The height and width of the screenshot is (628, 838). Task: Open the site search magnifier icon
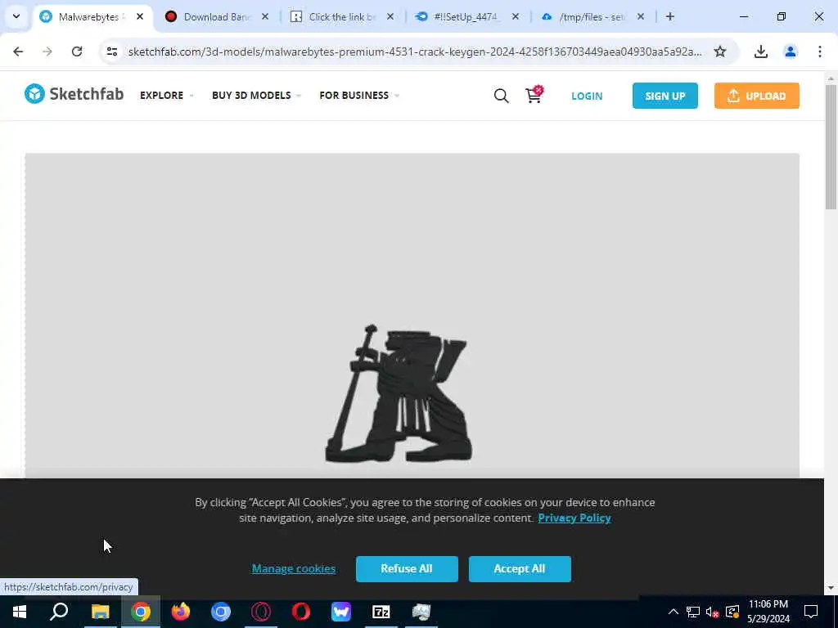[501, 96]
